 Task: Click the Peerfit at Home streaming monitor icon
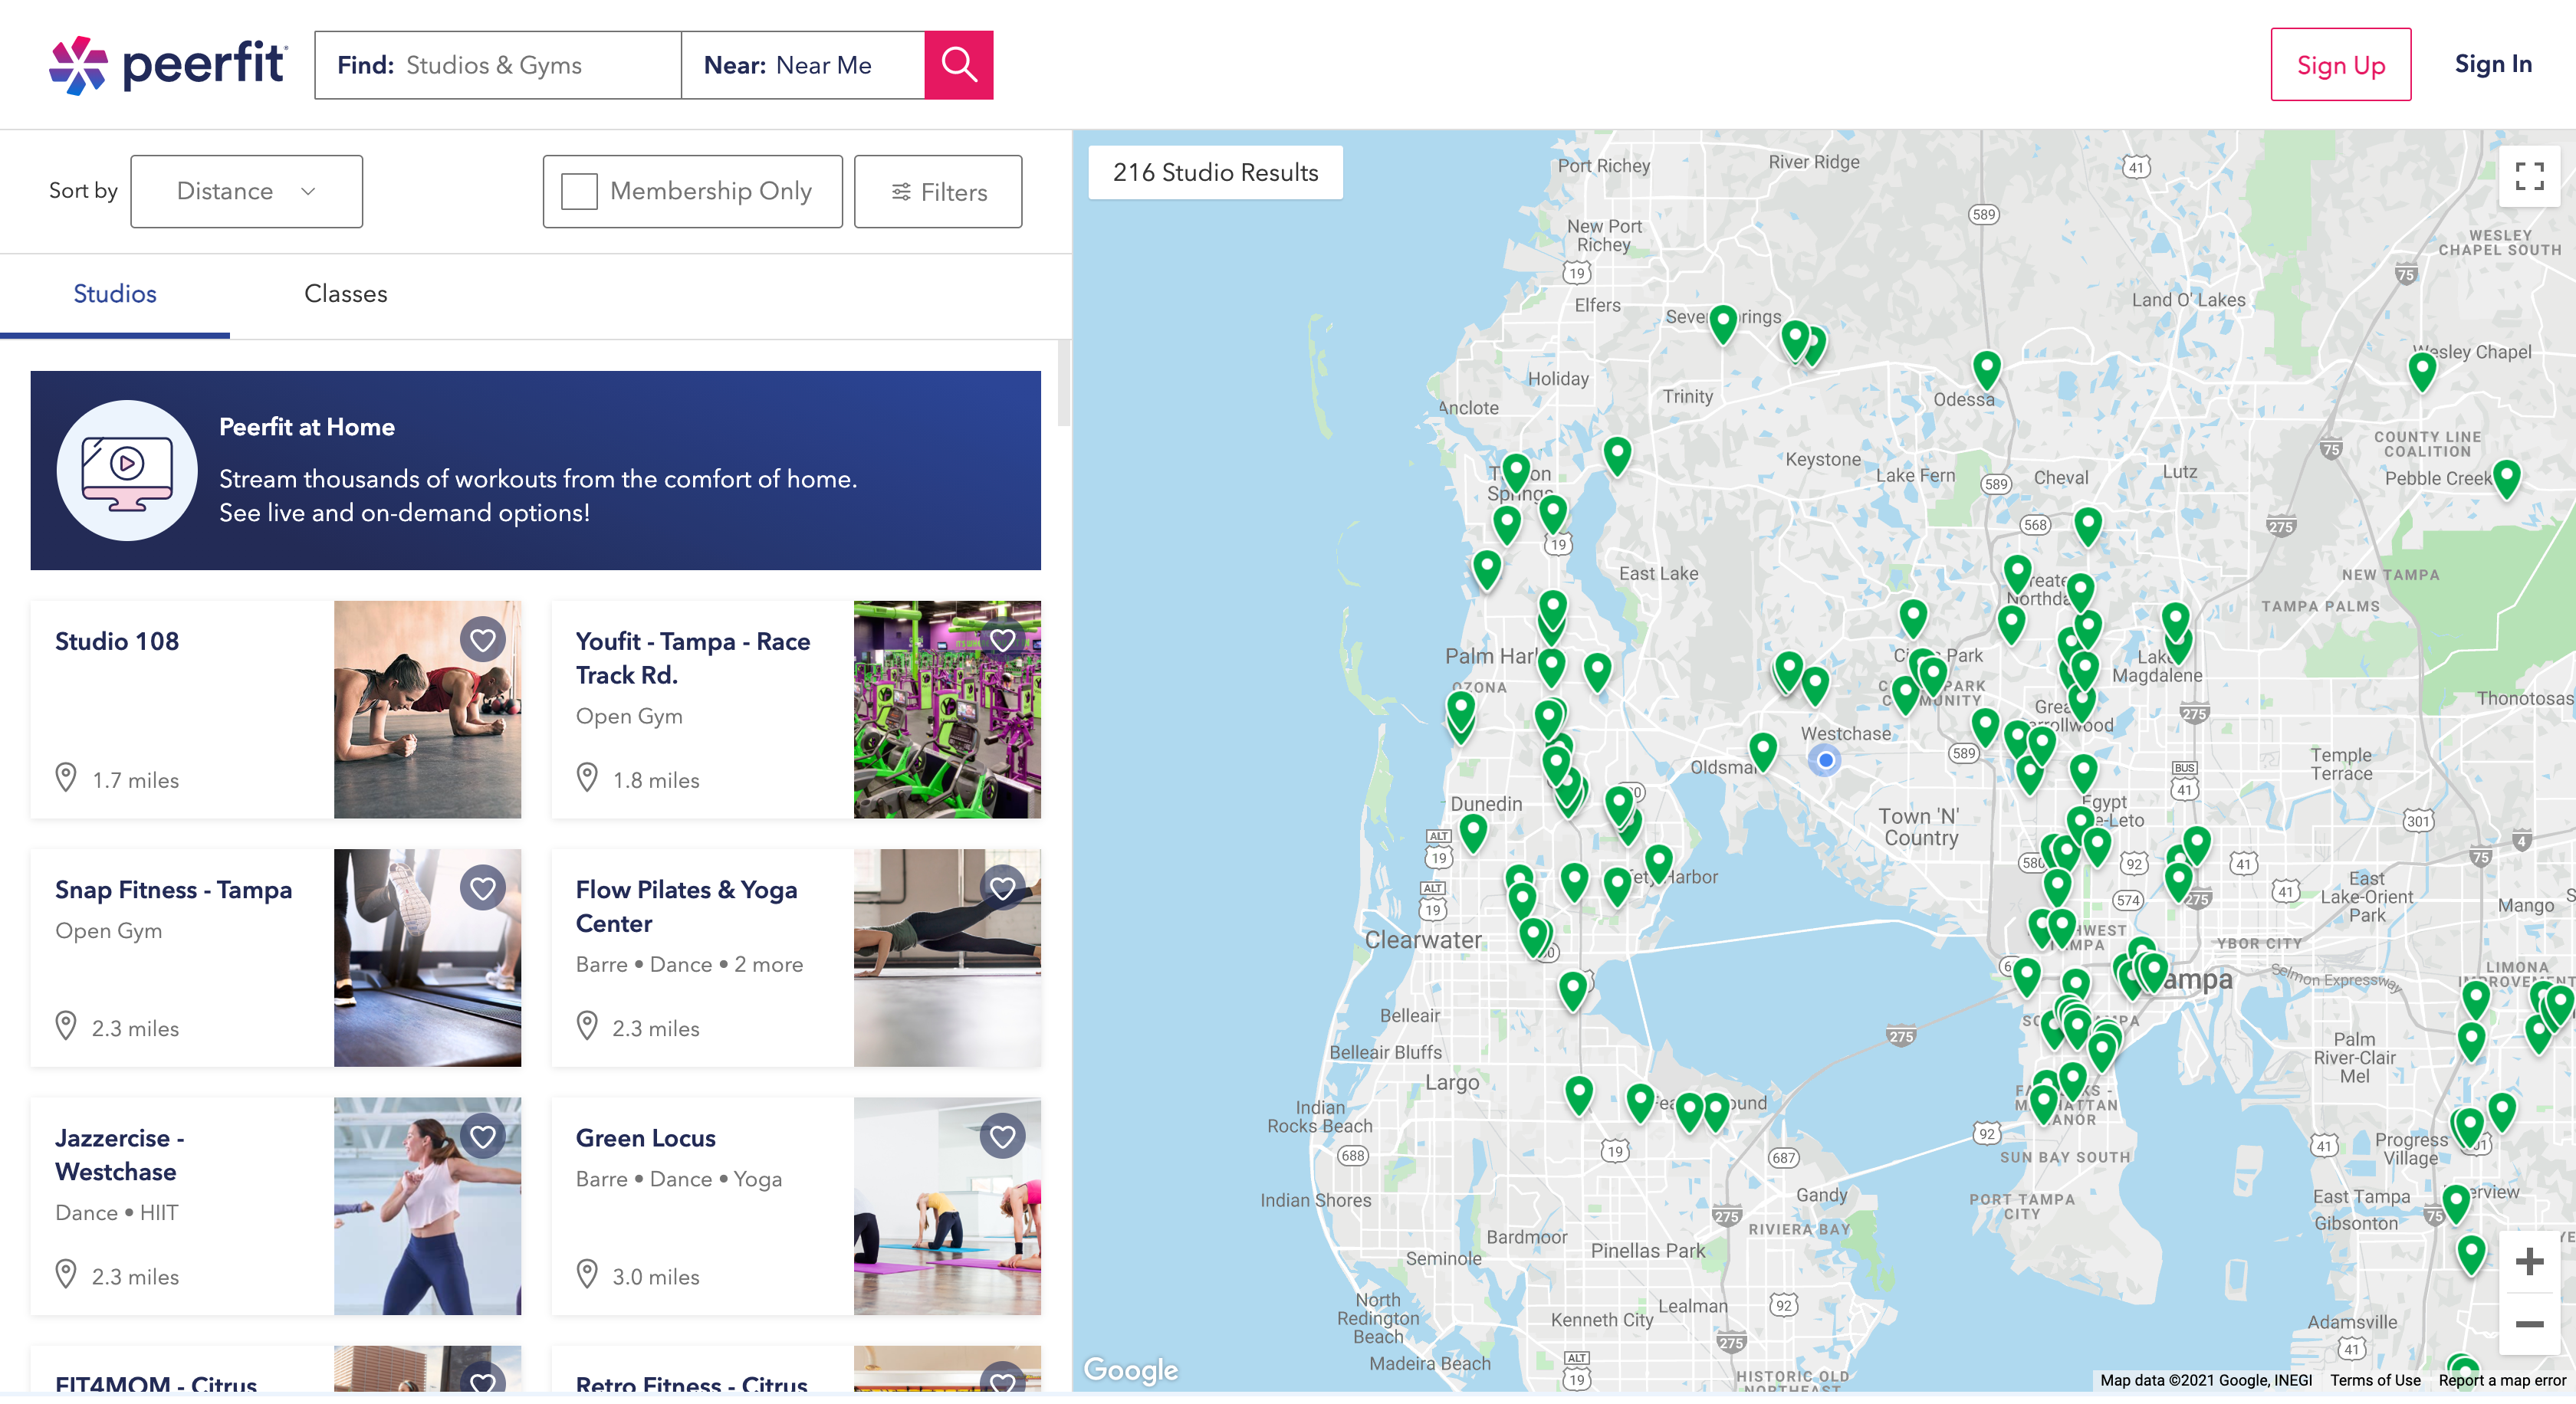coord(127,471)
